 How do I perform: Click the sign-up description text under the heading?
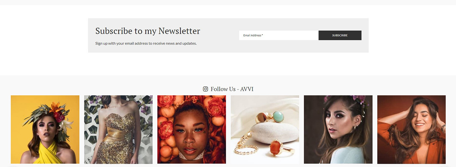(146, 43)
